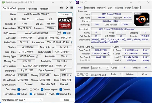Toggle the UEFI checkbox

(x=64, y=33)
